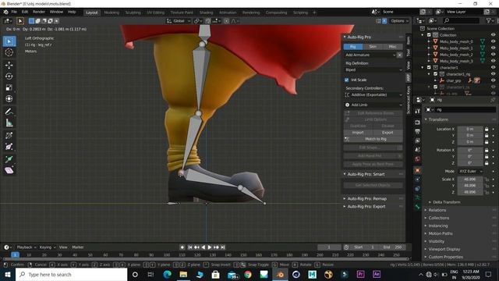The height and width of the screenshot is (281, 499).
Task: Open the File menu
Action: click(x=14, y=12)
